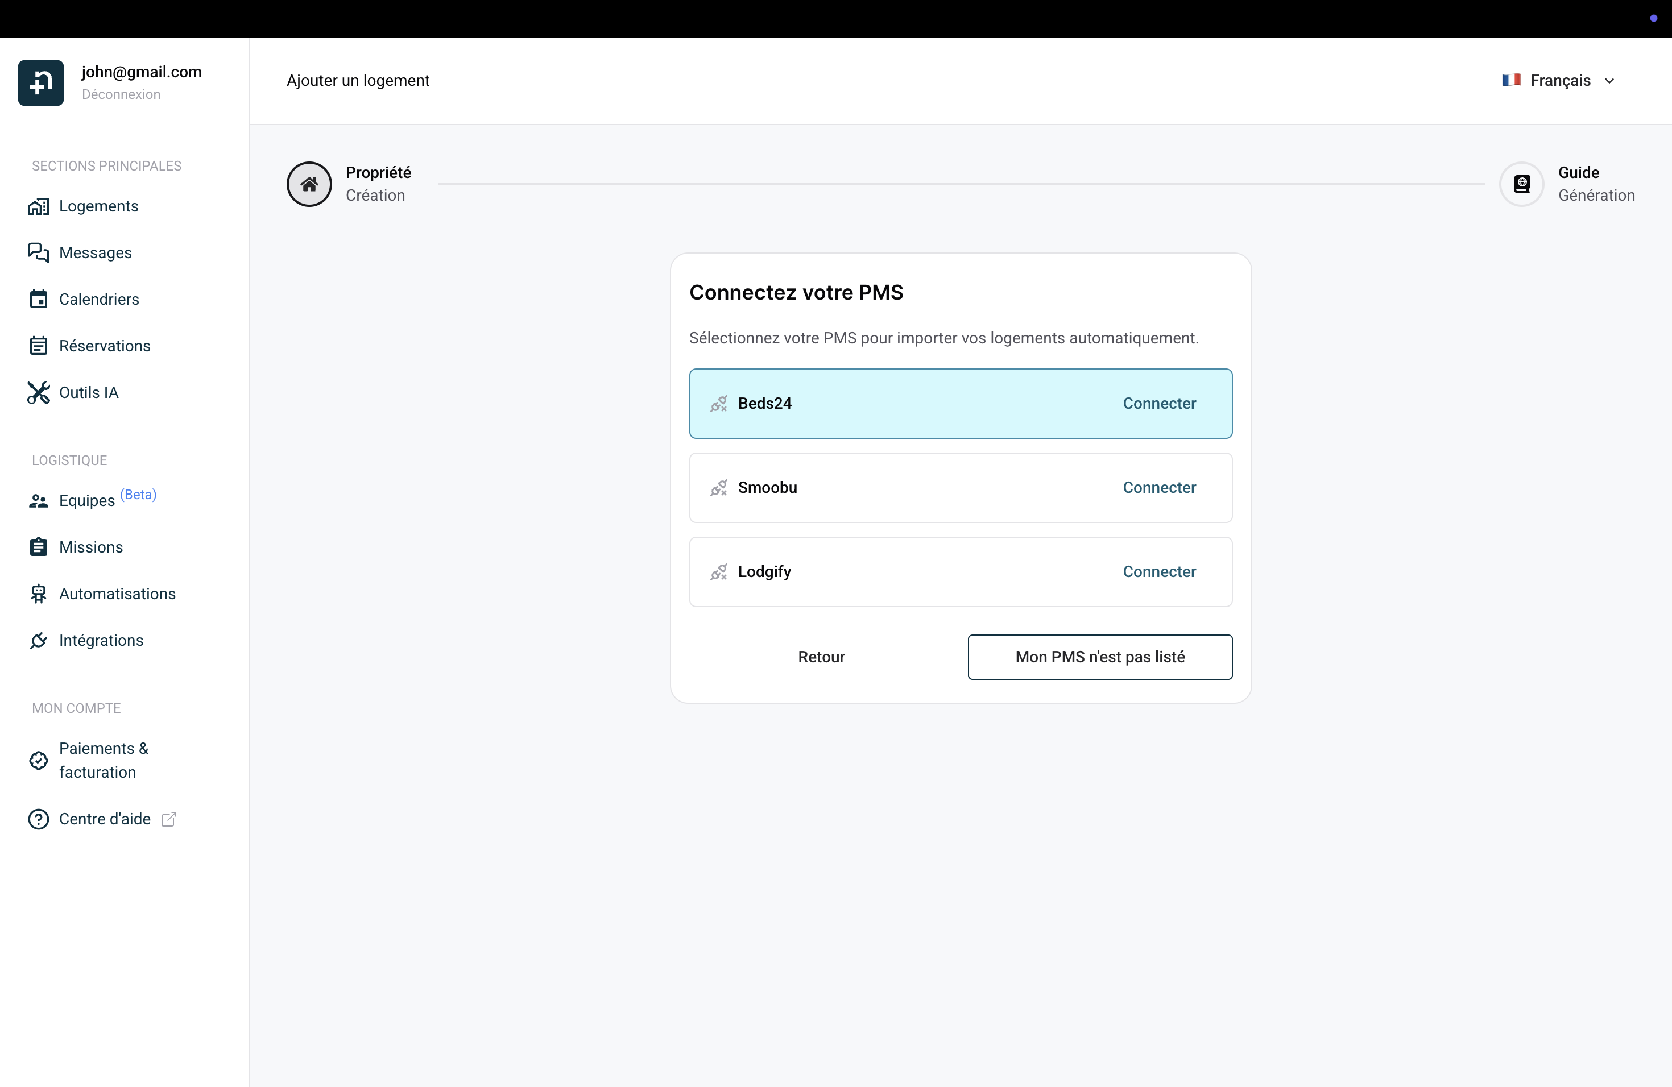Click the Messages chat bubbles icon

tap(39, 253)
